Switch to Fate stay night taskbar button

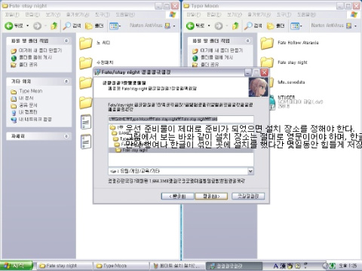coord(65,266)
